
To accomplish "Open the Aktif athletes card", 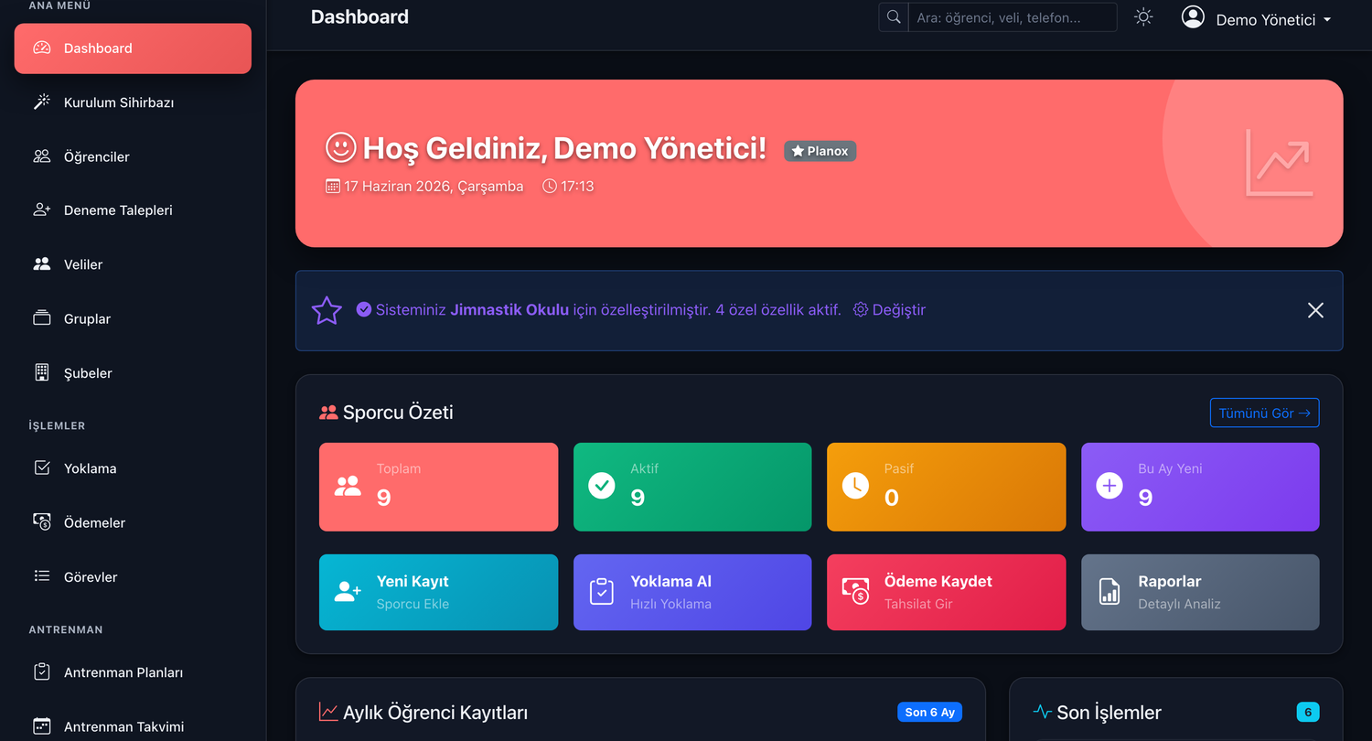I will click(x=692, y=487).
